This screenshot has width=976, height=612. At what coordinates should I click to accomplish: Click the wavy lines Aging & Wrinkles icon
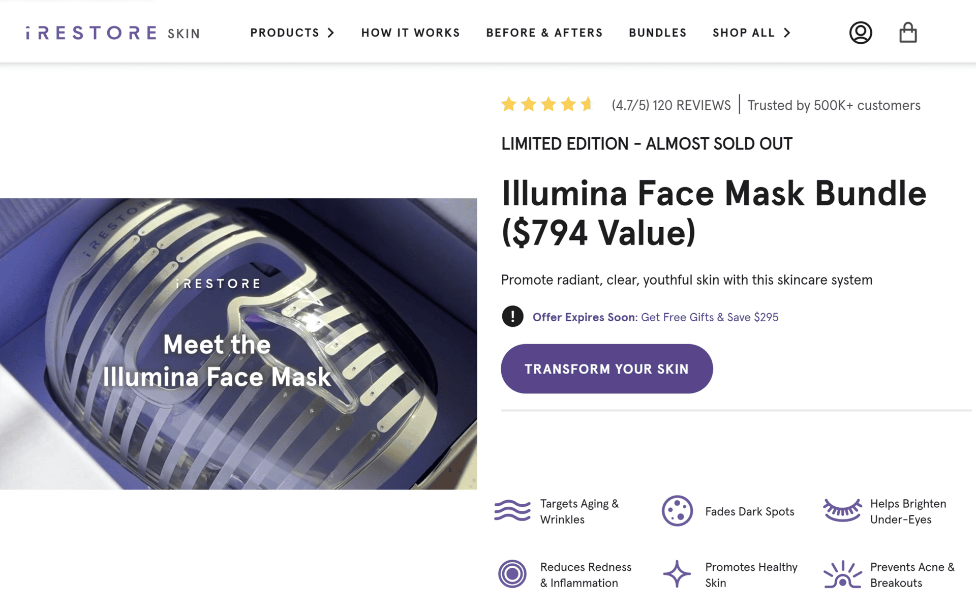click(x=512, y=511)
